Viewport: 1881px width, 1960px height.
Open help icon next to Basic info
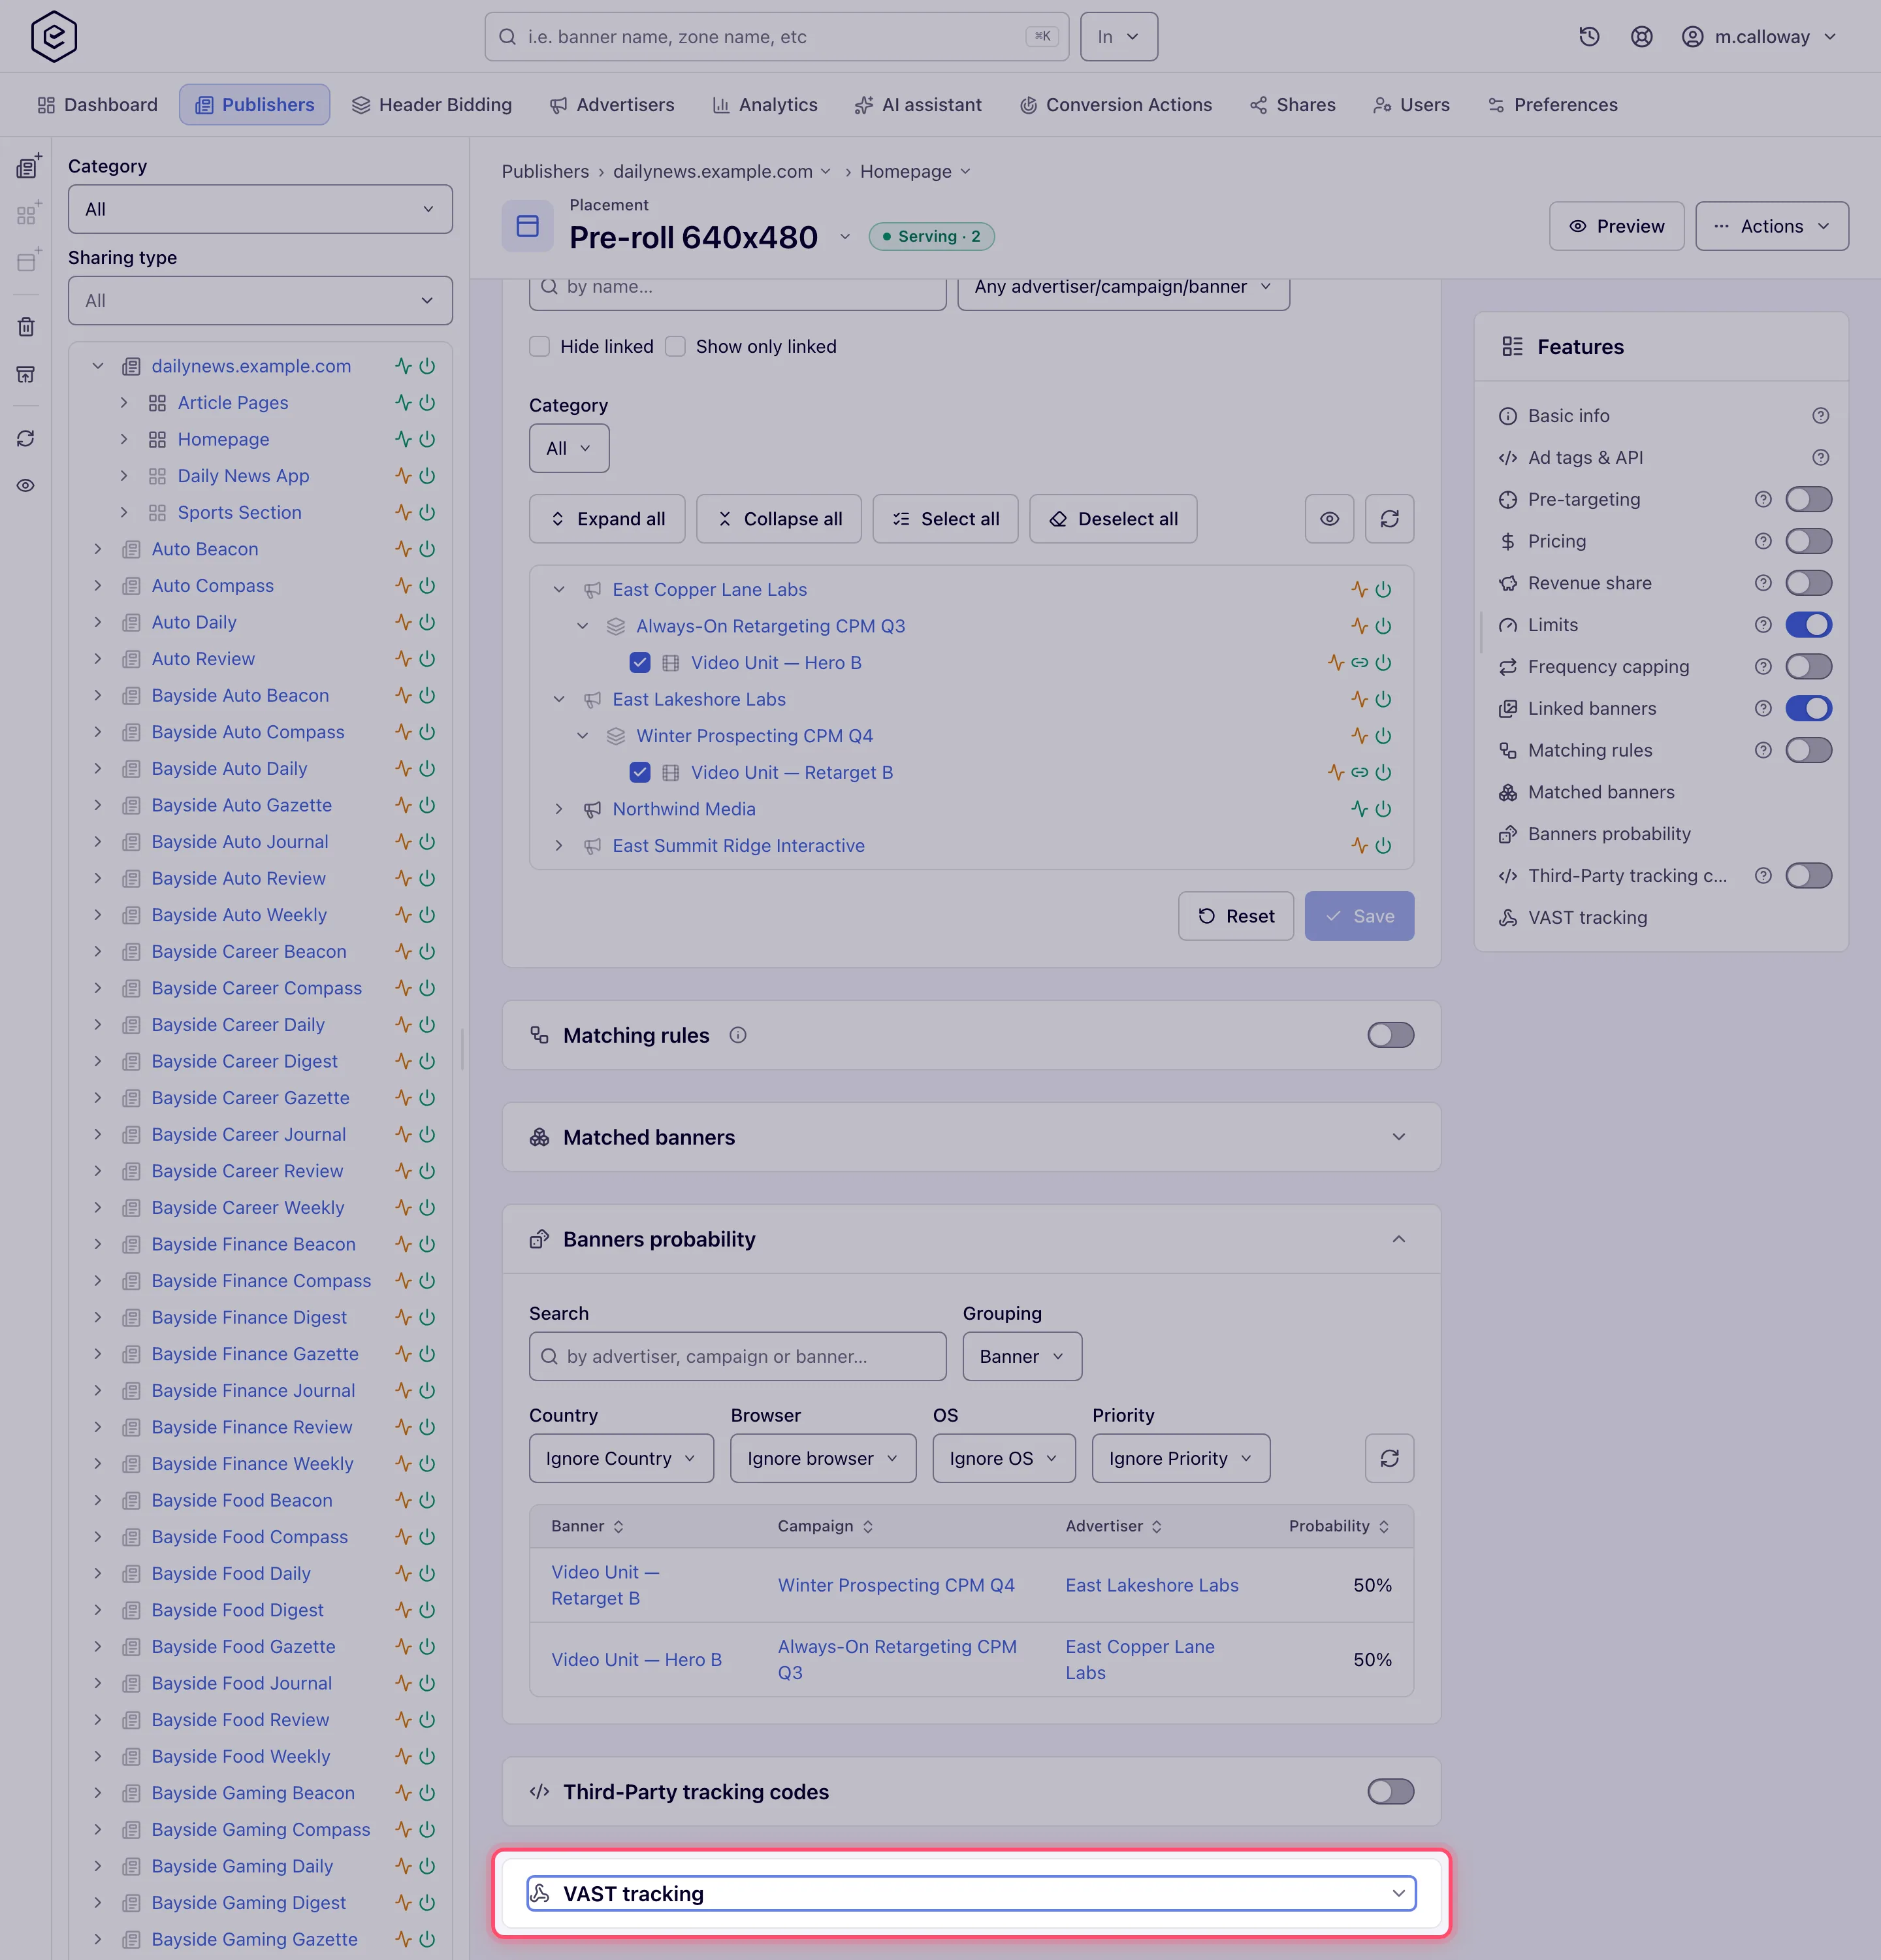[1820, 416]
